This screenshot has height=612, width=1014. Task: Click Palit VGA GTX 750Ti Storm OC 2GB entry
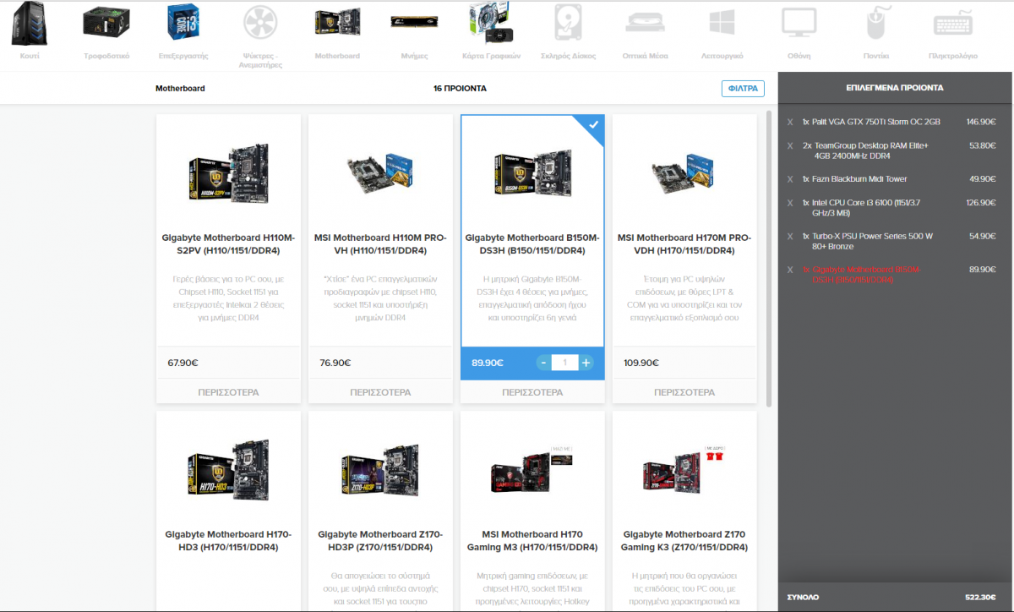coord(871,122)
